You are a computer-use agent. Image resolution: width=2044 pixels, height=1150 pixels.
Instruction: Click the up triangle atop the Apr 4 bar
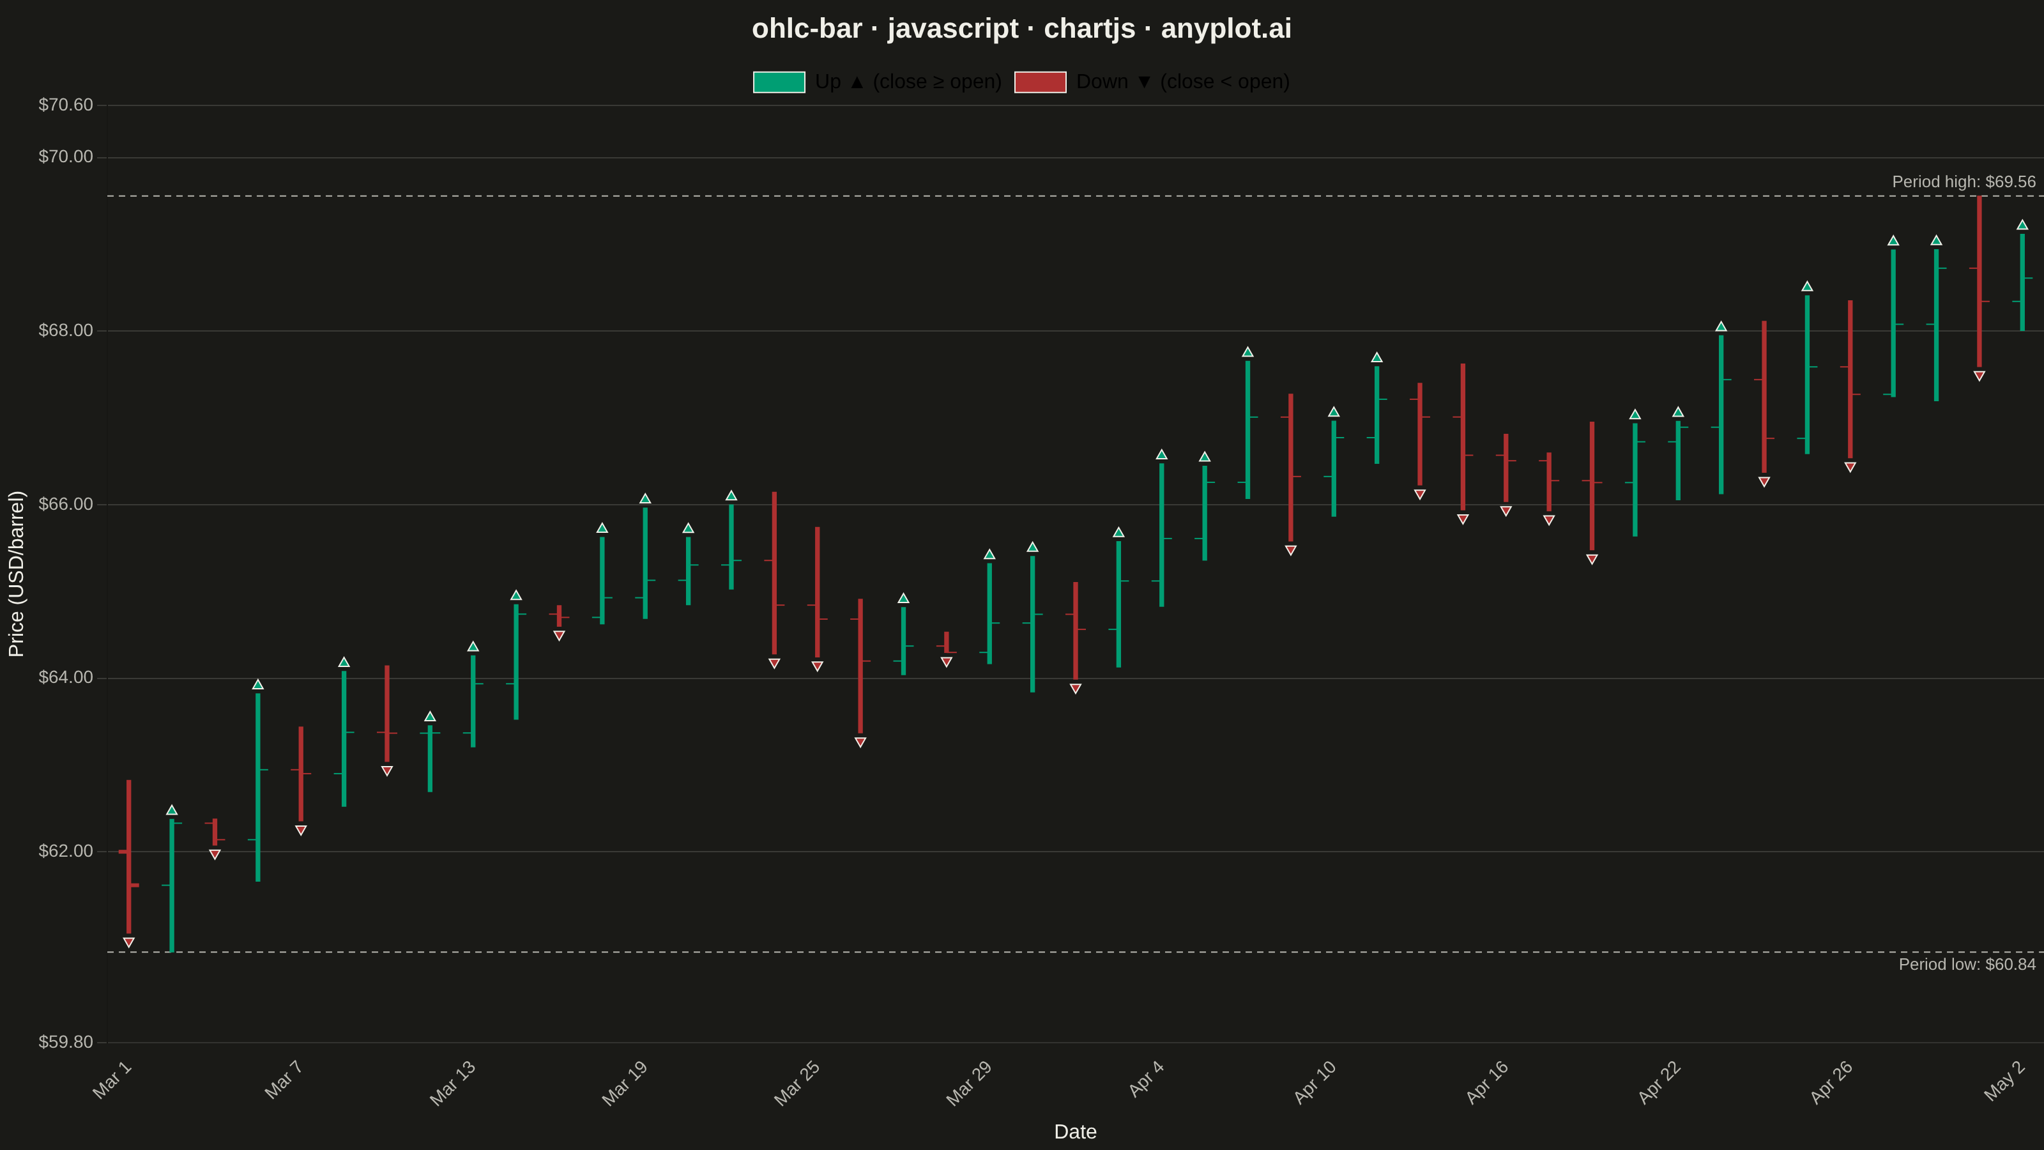1162,454
